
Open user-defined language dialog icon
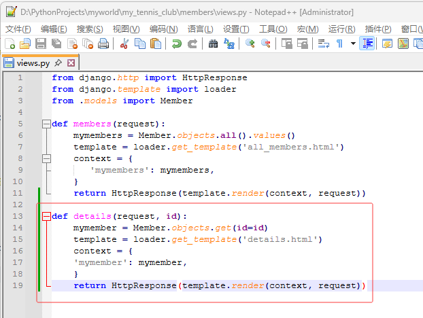387,43
